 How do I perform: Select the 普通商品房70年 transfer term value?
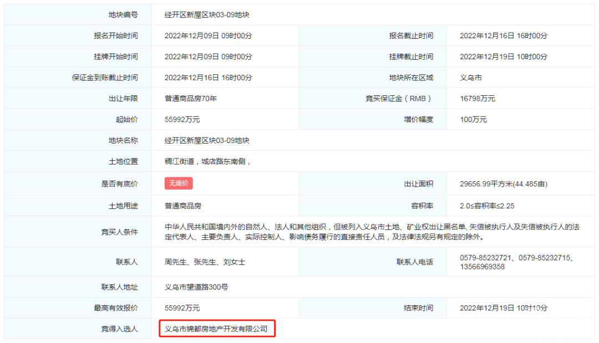pos(190,99)
